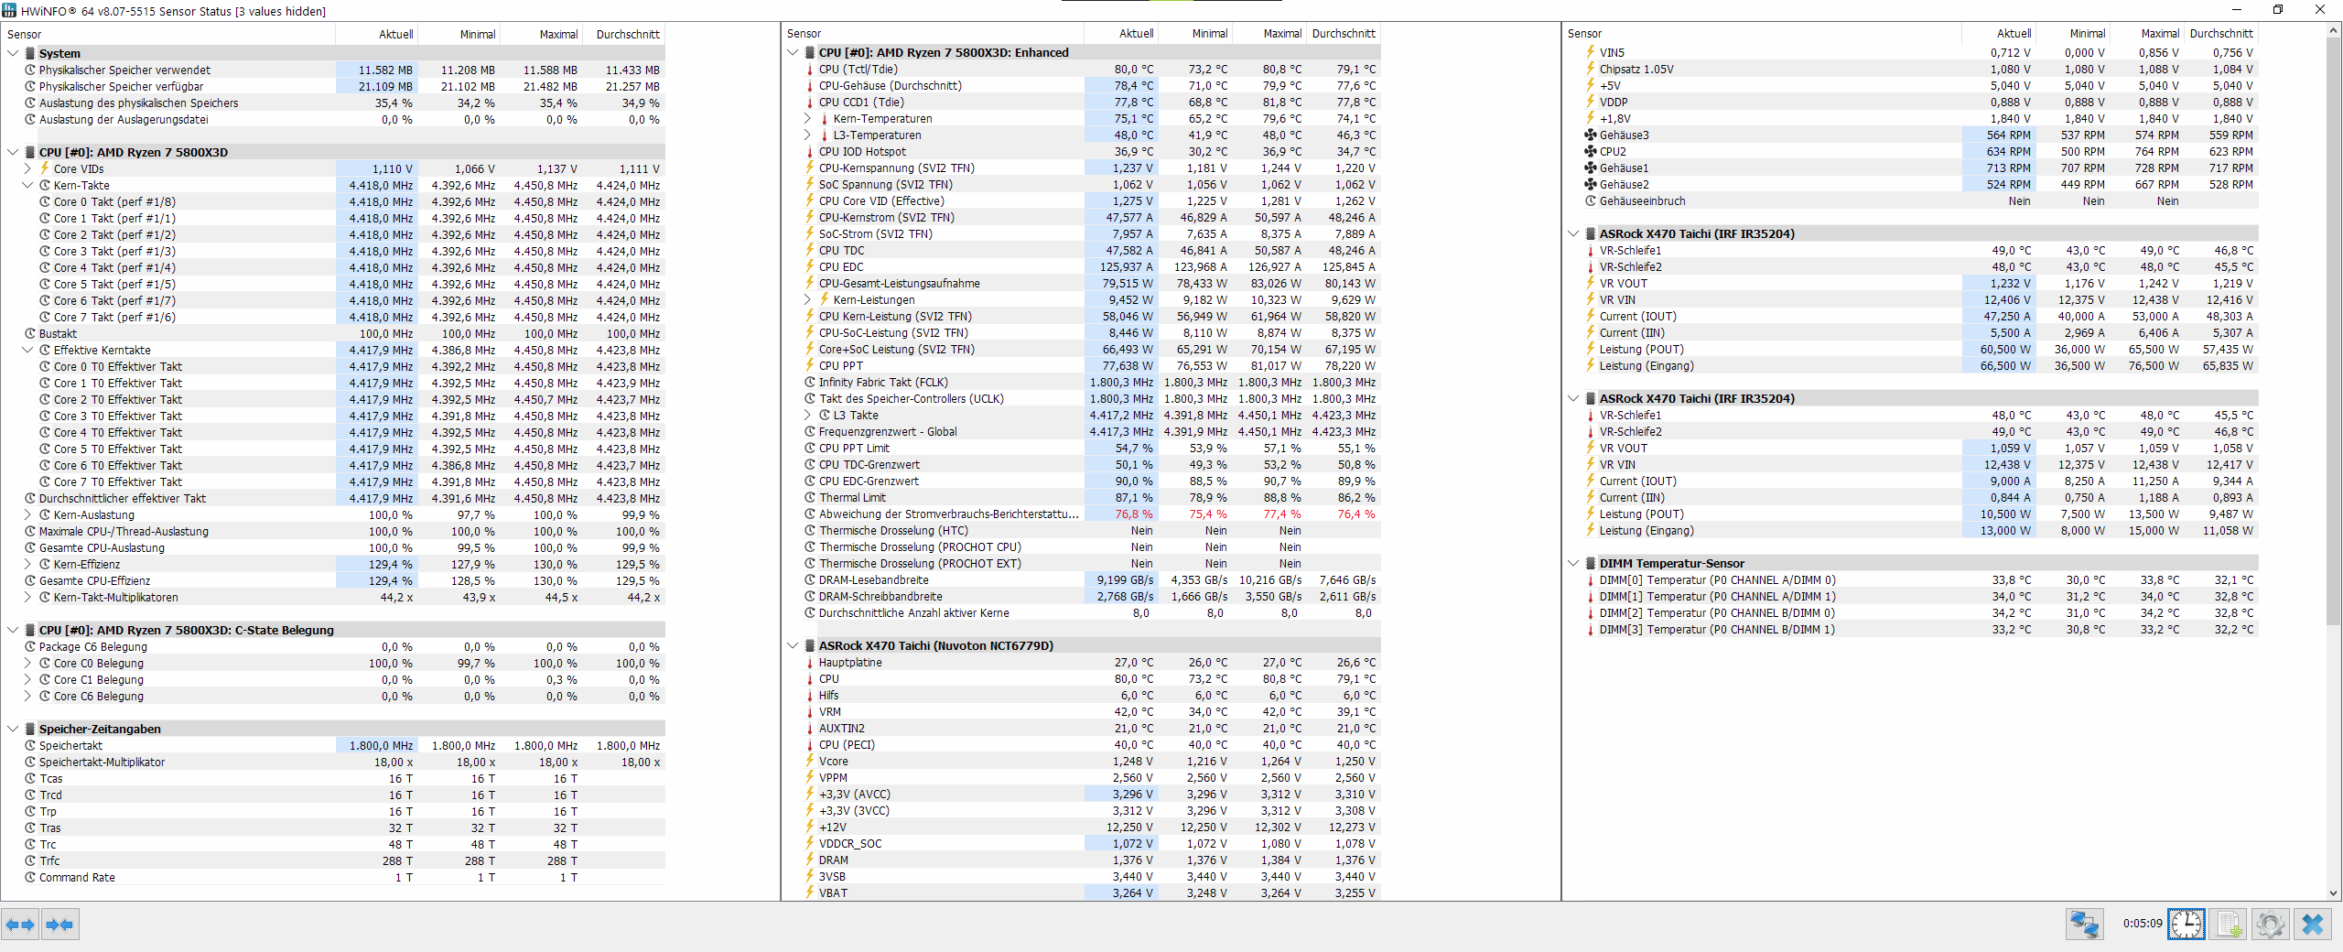
Task: Click the clock reset-timer button
Action: click(2186, 925)
